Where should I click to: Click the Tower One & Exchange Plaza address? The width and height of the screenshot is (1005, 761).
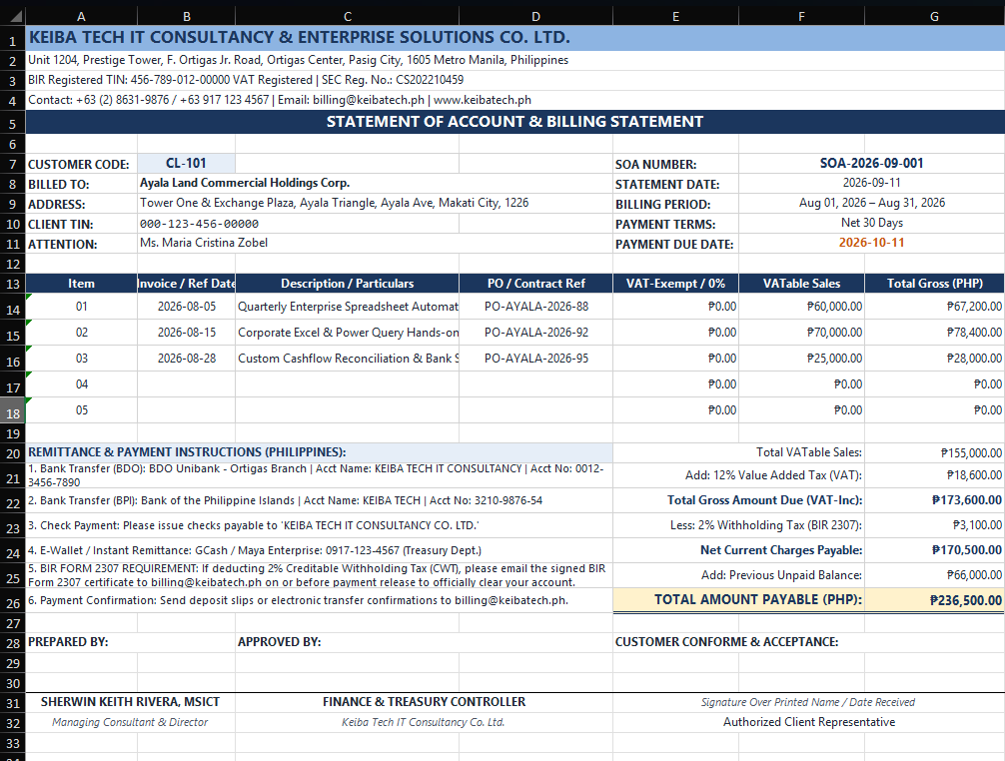click(x=375, y=203)
